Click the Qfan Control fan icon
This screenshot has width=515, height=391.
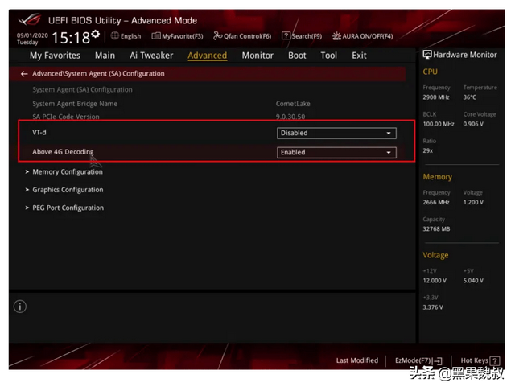pyautogui.click(x=218, y=35)
